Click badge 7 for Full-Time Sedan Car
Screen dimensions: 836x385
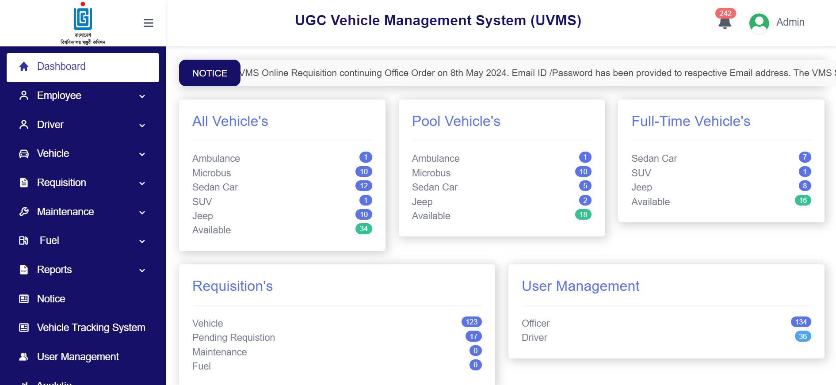(805, 157)
